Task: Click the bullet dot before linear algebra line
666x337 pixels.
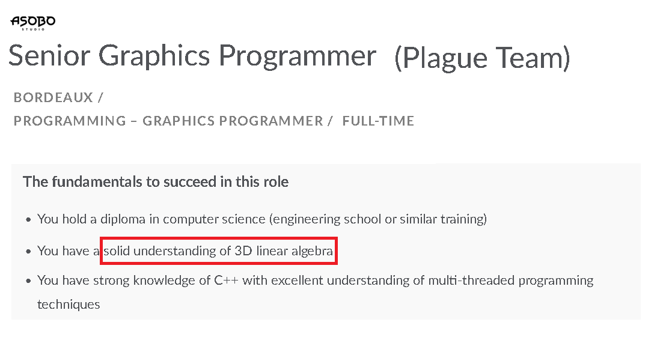Action: tap(28, 251)
